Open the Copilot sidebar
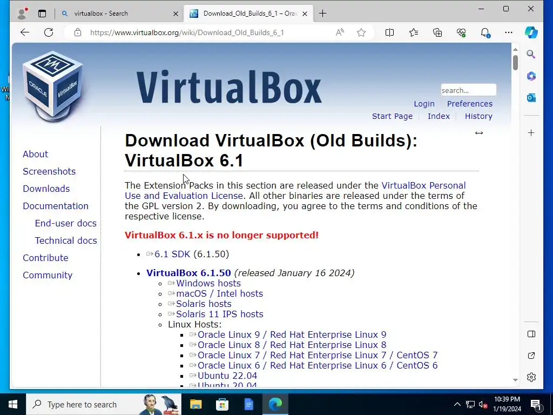 tap(531, 32)
